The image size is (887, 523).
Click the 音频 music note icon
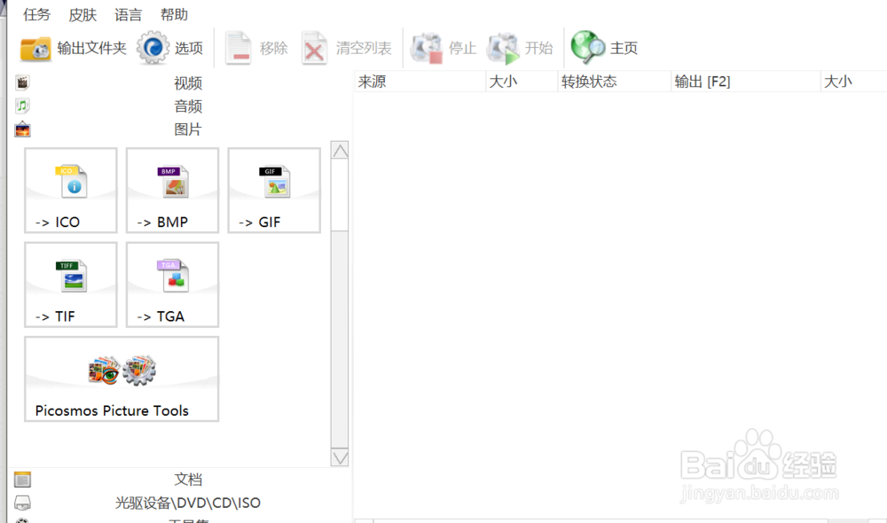[22, 105]
